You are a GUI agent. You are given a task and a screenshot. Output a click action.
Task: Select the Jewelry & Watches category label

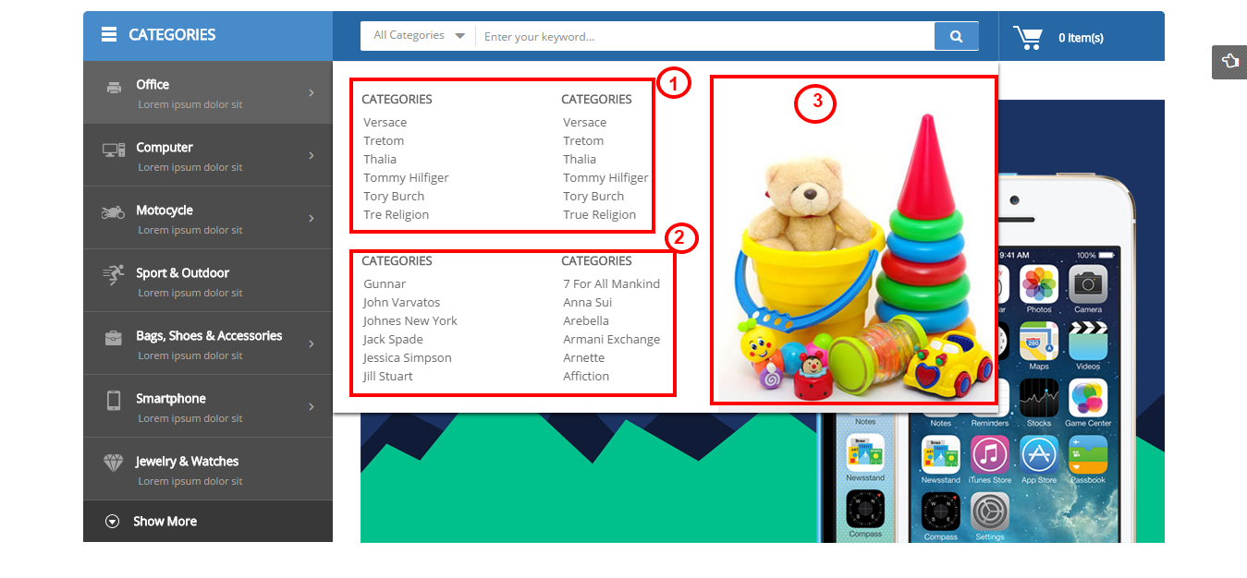pos(188,461)
